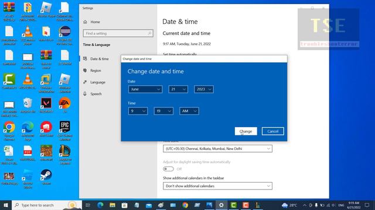Click the taskbar Type here to search box

47,205
